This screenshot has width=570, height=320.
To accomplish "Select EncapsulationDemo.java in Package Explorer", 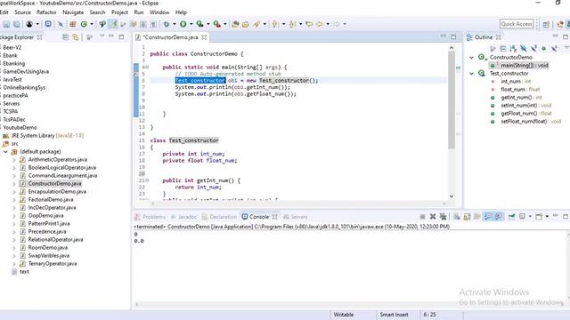I will [57, 192].
